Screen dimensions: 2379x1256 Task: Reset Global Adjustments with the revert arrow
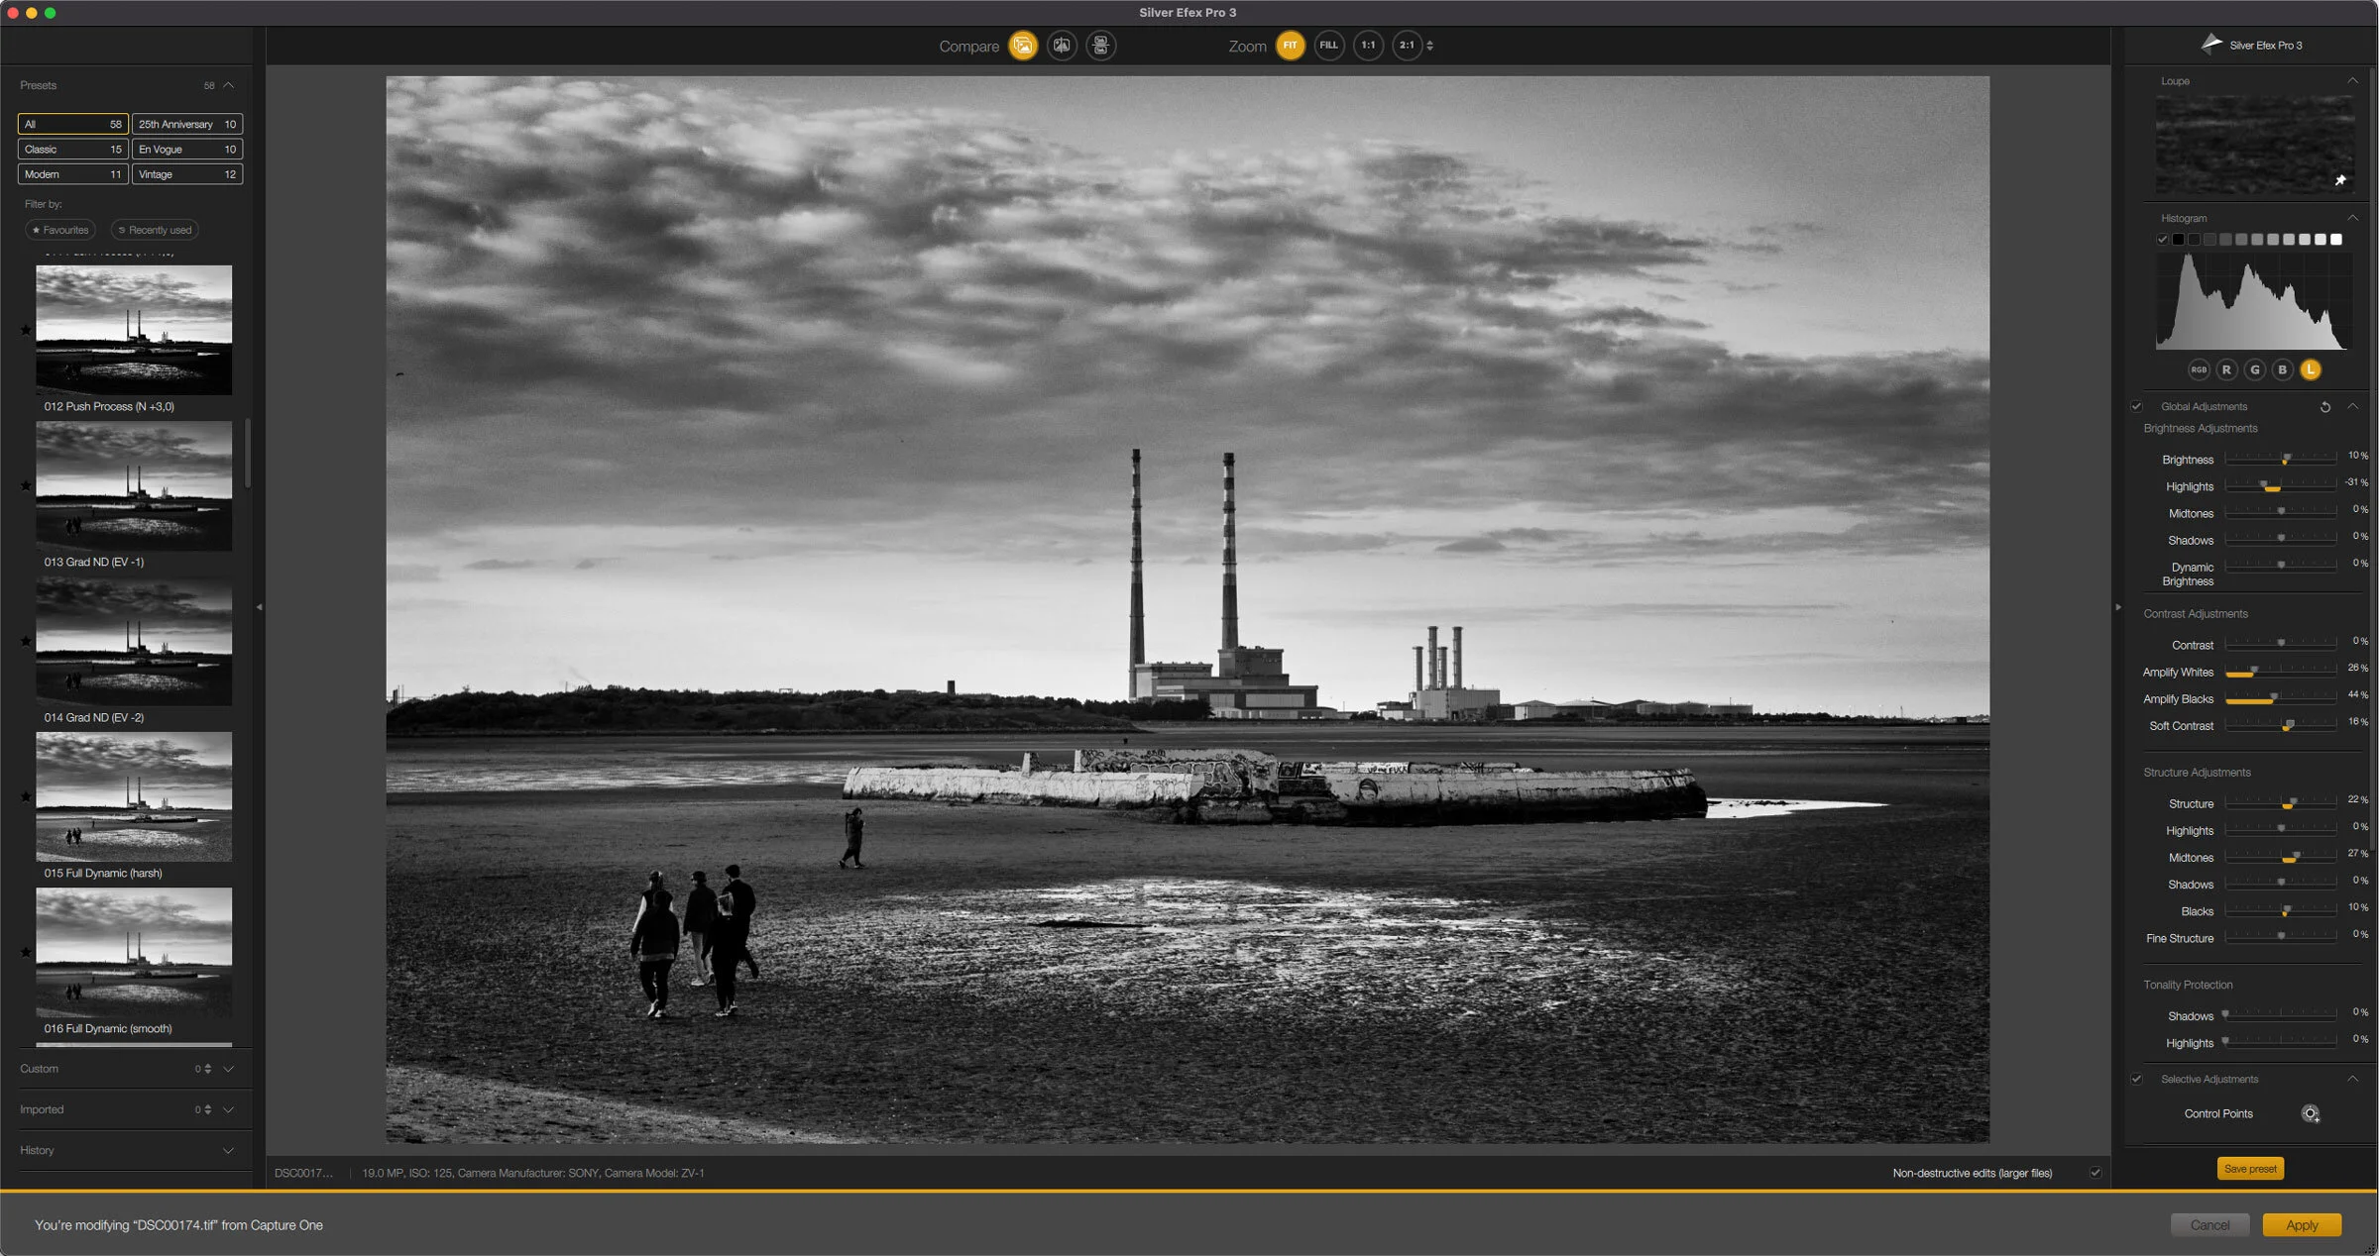2325,407
